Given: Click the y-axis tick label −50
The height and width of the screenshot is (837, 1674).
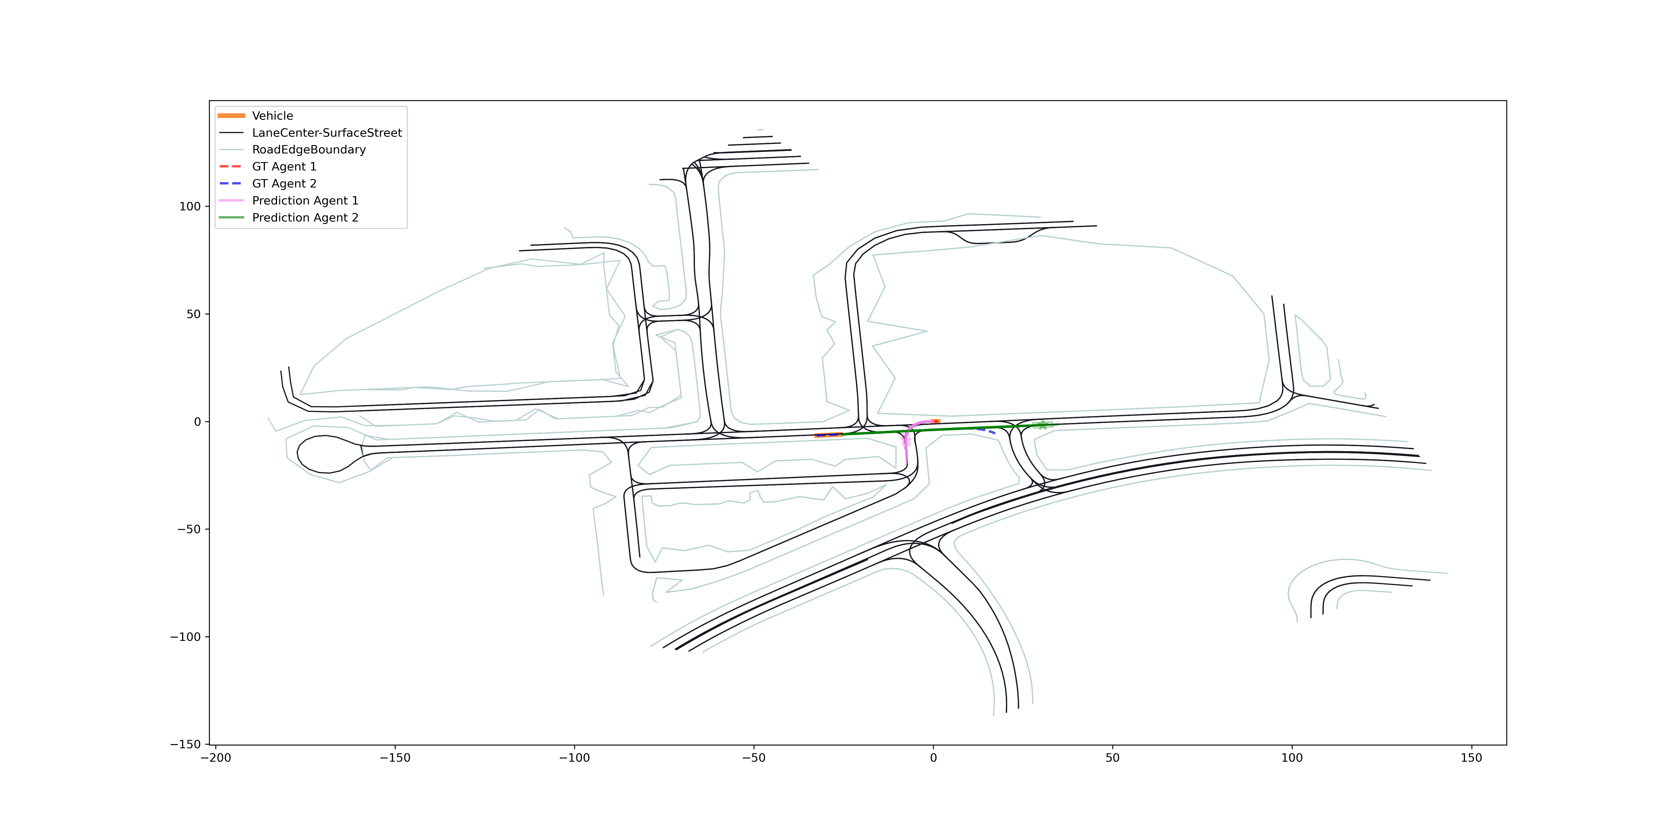Looking at the screenshot, I should click(x=189, y=529).
